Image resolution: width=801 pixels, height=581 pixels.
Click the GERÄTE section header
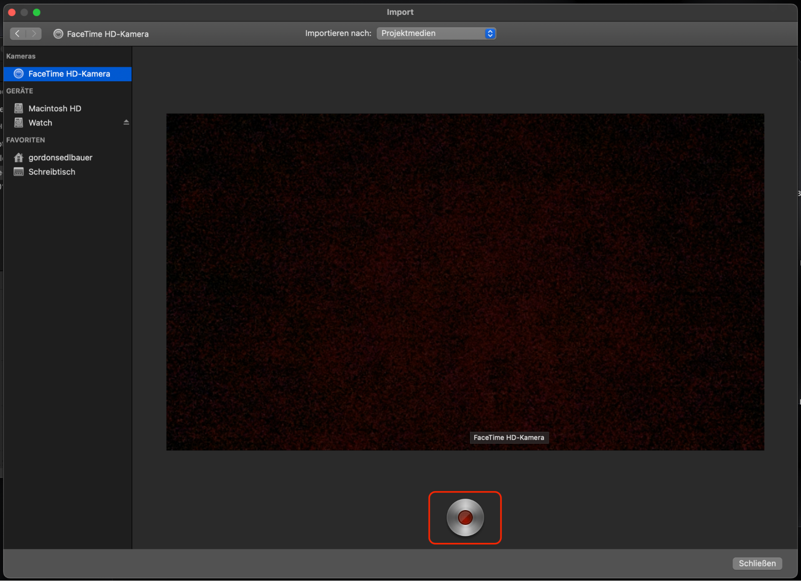20,91
